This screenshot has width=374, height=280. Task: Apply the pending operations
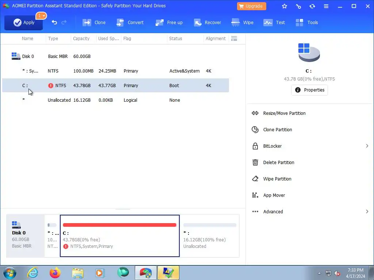click(x=24, y=23)
